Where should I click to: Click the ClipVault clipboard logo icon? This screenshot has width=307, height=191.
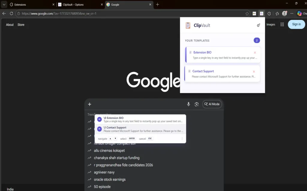coord(188,25)
